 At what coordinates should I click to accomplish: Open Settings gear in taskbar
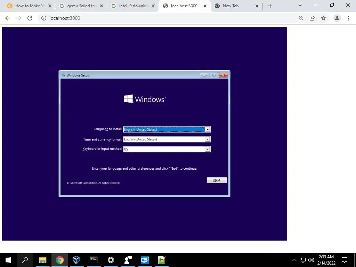[x=111, y=260]
